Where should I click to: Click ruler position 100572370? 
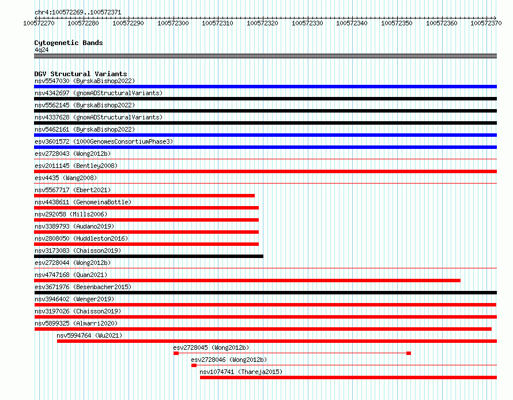tap(486, 23)
